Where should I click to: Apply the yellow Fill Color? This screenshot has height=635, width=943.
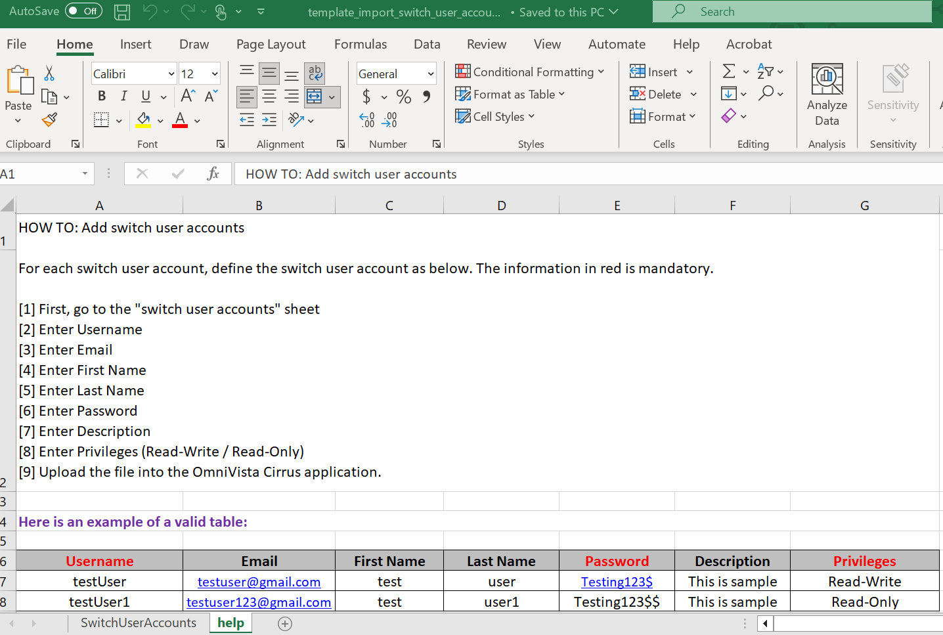(143, 120)
